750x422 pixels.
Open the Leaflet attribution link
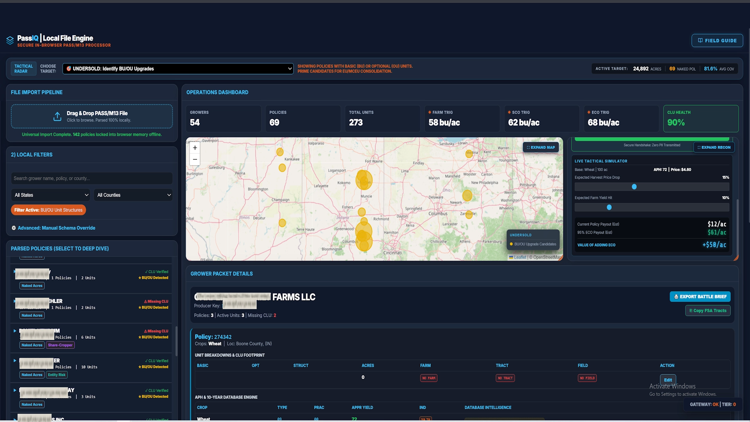520,257
